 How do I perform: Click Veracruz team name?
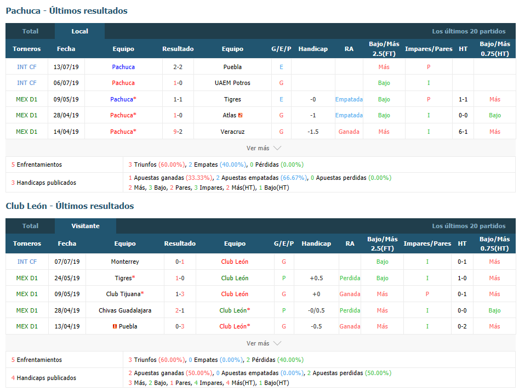pos(232,132)
